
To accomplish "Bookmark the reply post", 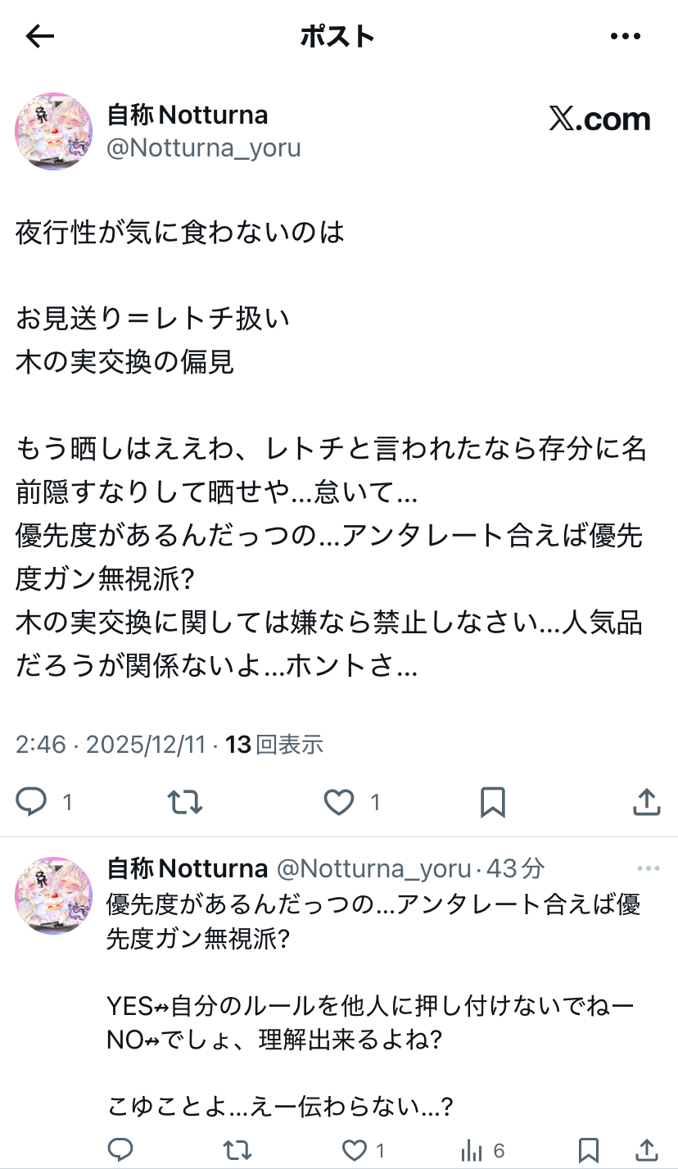I will tap(588, 1149).
